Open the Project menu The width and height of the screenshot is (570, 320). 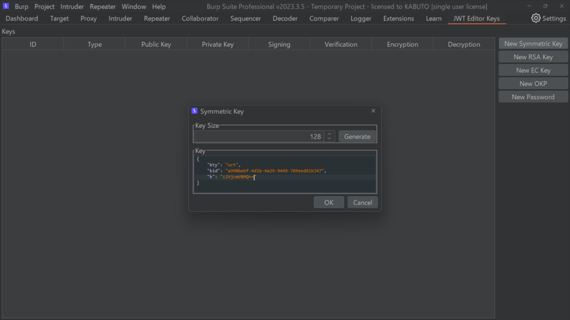pos(44,7)
